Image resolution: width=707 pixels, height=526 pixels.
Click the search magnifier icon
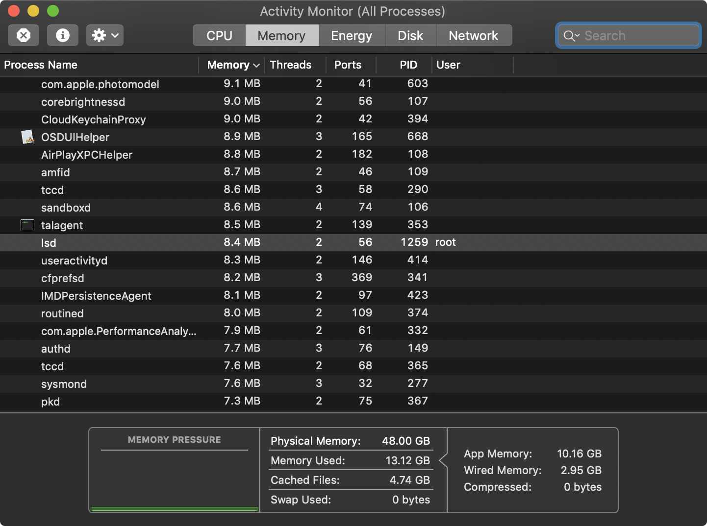click(571, 36)
